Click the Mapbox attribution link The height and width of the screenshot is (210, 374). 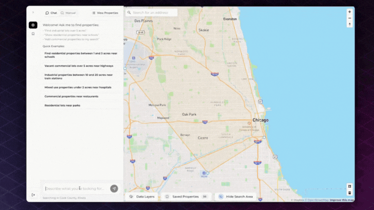tap(298, 200)
